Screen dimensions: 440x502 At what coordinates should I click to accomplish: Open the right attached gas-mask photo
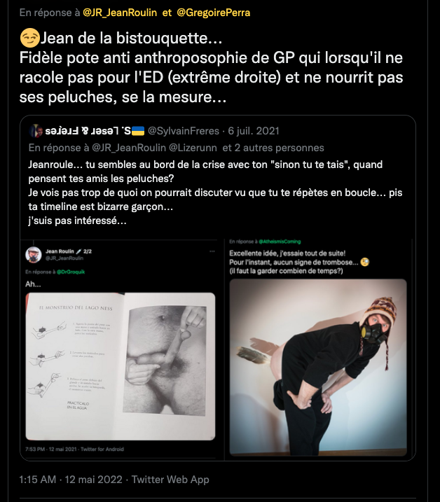[x=318, y=367]
